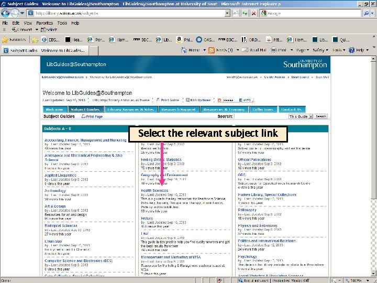Switch to Resources & Training tab
Screen dimensions: 377x283
[224, 109]
